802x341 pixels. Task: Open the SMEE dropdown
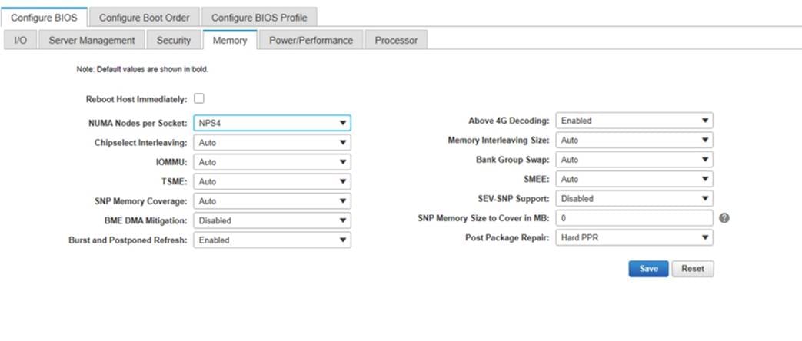[x=634, y=179]
